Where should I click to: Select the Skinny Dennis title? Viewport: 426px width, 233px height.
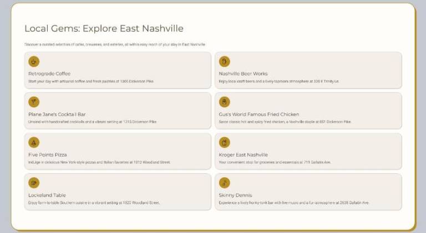click(236, 195)
